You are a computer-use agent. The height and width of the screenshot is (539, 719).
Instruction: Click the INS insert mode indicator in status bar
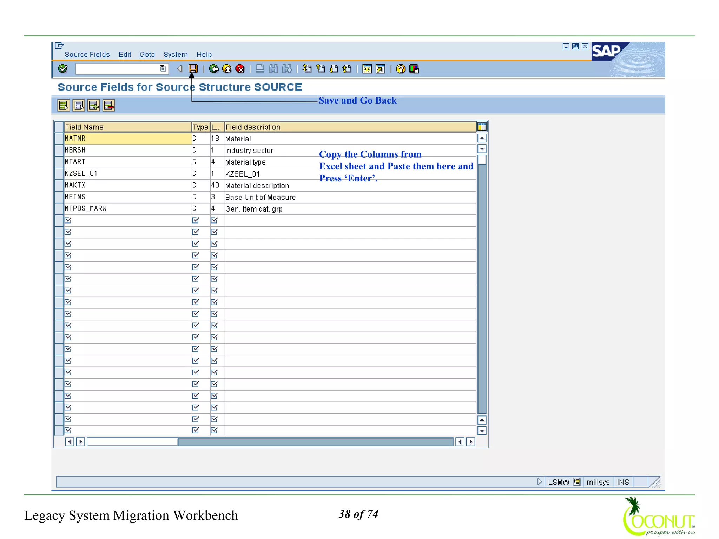(x=623, y=482)
